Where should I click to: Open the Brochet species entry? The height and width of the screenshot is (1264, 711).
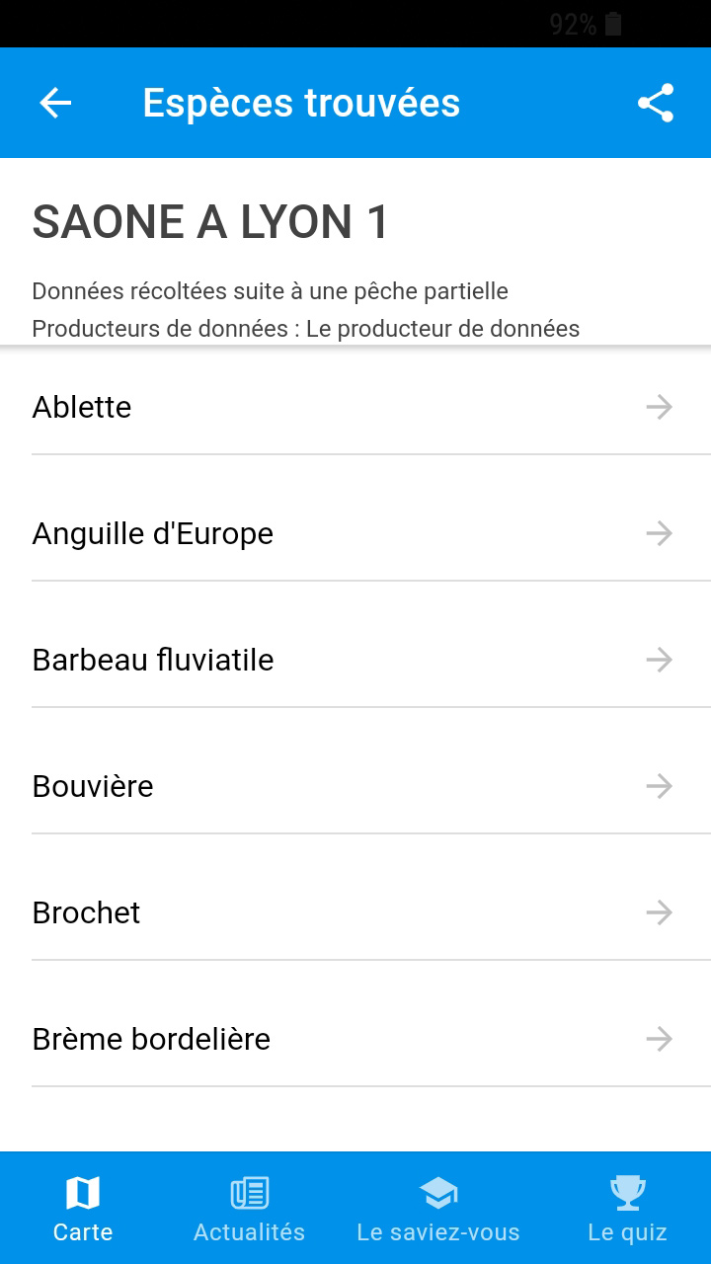pos(87,912)
